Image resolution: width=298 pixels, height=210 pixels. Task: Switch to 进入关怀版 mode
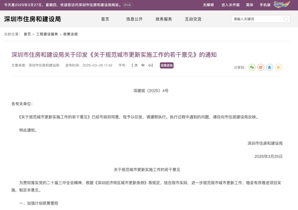tap(230, 5)
